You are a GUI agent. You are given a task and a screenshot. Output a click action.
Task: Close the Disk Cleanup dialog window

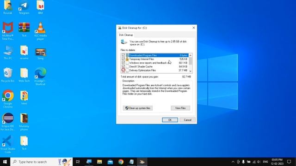[x=193, y=28]
